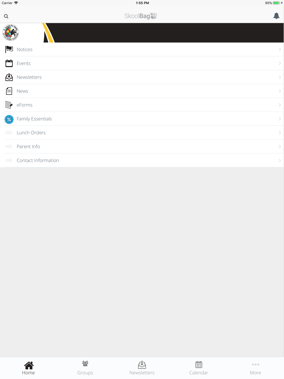Go to the Home tab
284x379 pixels.
[x=28, y=368]
